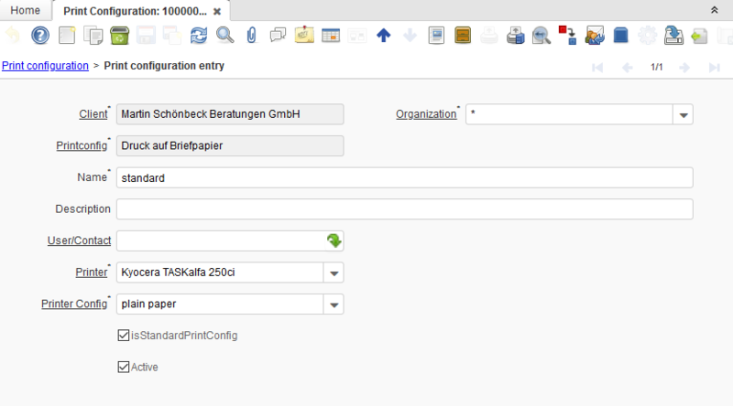733x406 pixels.
Task: Collapse the header using double-chevron icon
Action: [x=714, y=9]
